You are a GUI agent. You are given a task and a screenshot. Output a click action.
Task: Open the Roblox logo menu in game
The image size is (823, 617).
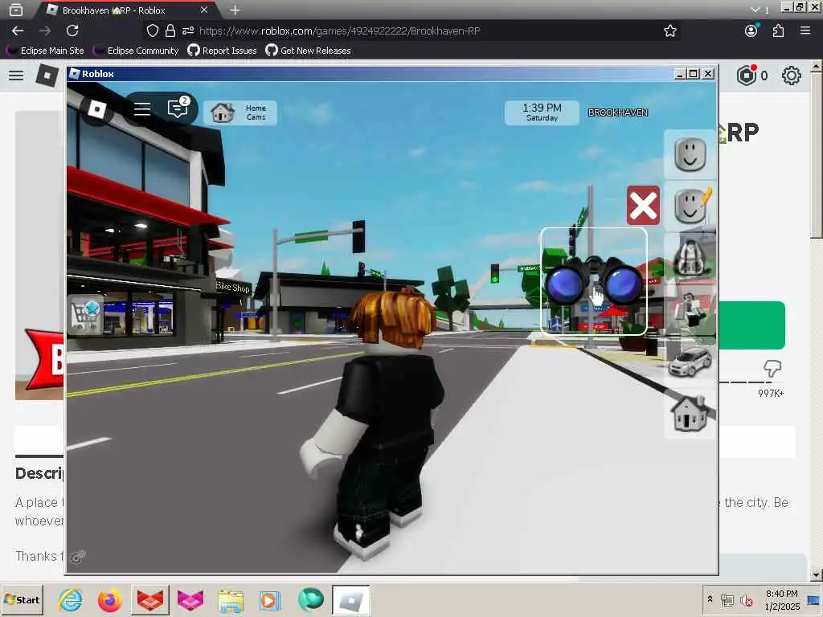point(97,109)
